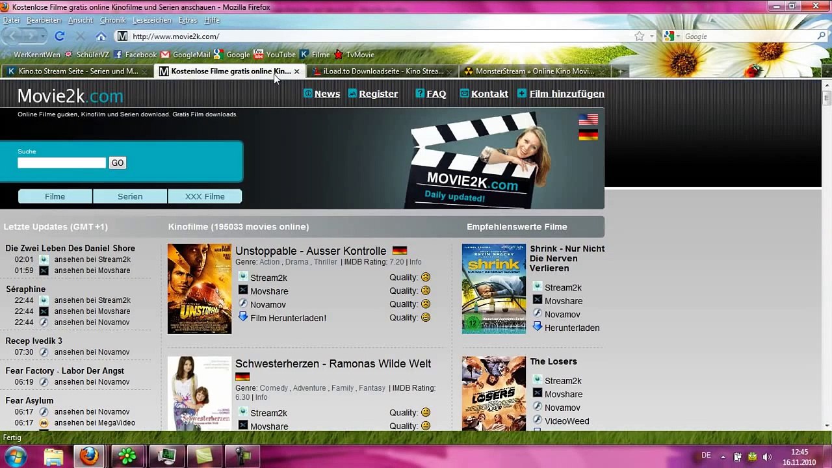832x468 pixels.
Task: Click the page vertical scrollbar thumb
Action: coord(827,98)
